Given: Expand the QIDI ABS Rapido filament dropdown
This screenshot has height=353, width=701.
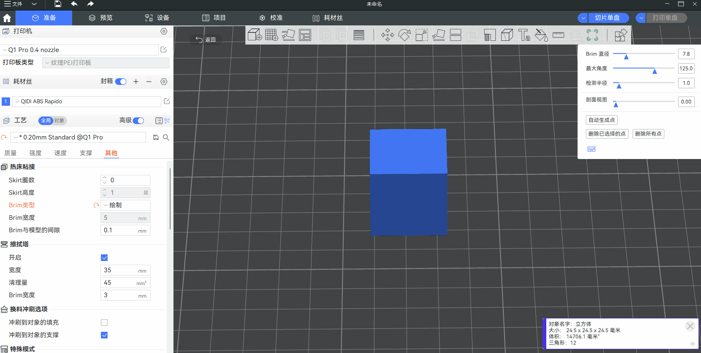Looking at the screenshot, I should tap(87, 102).
